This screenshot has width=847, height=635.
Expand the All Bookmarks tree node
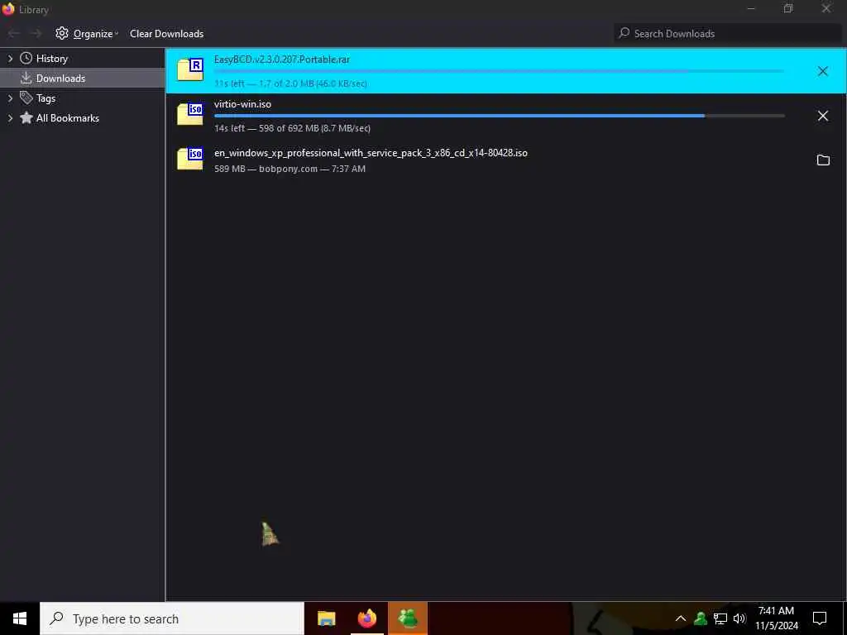click(x=10, y=117)
